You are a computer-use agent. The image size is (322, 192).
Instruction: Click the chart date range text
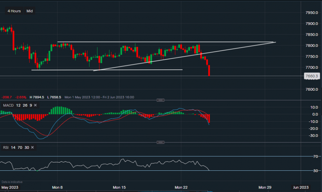[x=99, y=97]
